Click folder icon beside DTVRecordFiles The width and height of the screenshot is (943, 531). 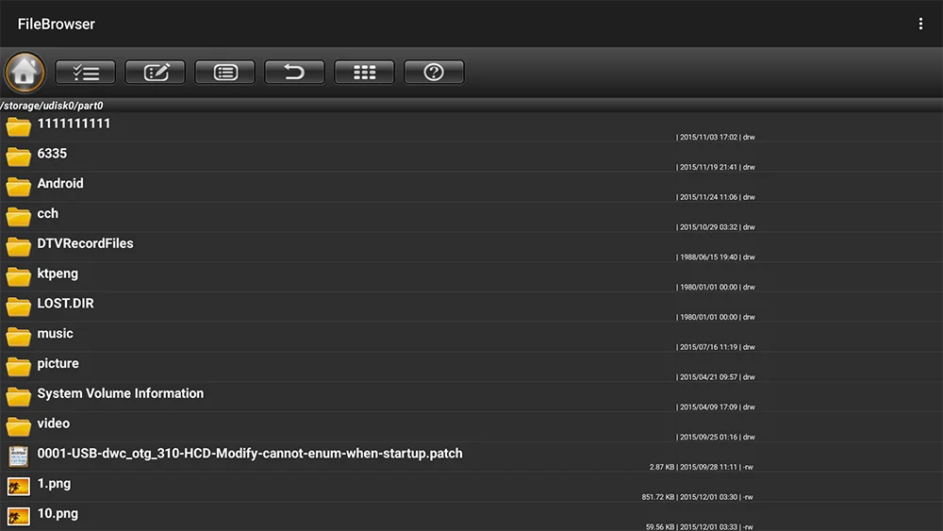pyautogui.click(x=19, y=246)
